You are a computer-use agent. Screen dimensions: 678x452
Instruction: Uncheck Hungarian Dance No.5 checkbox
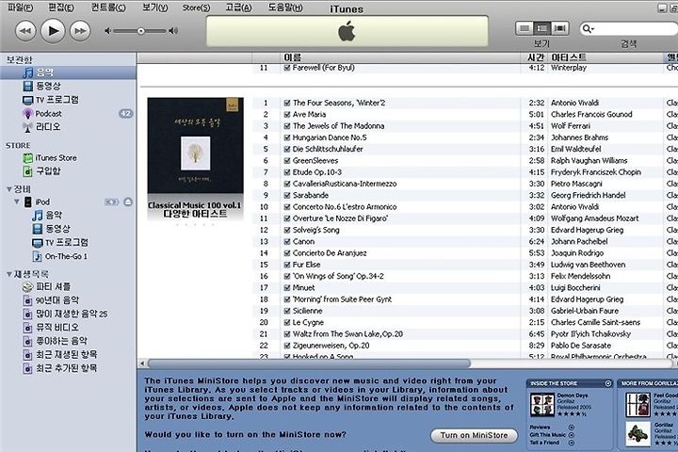(x=287, y=137)
